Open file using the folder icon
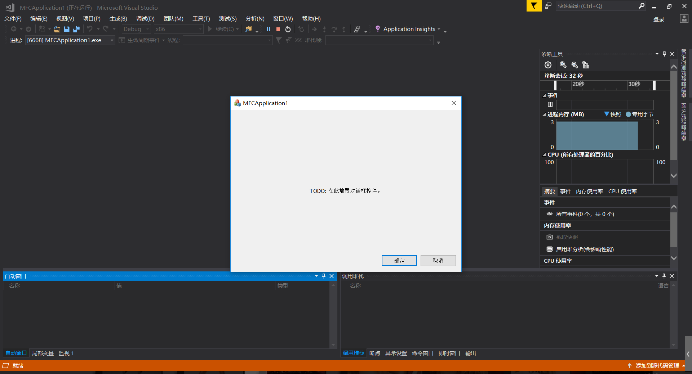 tap(57, 29)
